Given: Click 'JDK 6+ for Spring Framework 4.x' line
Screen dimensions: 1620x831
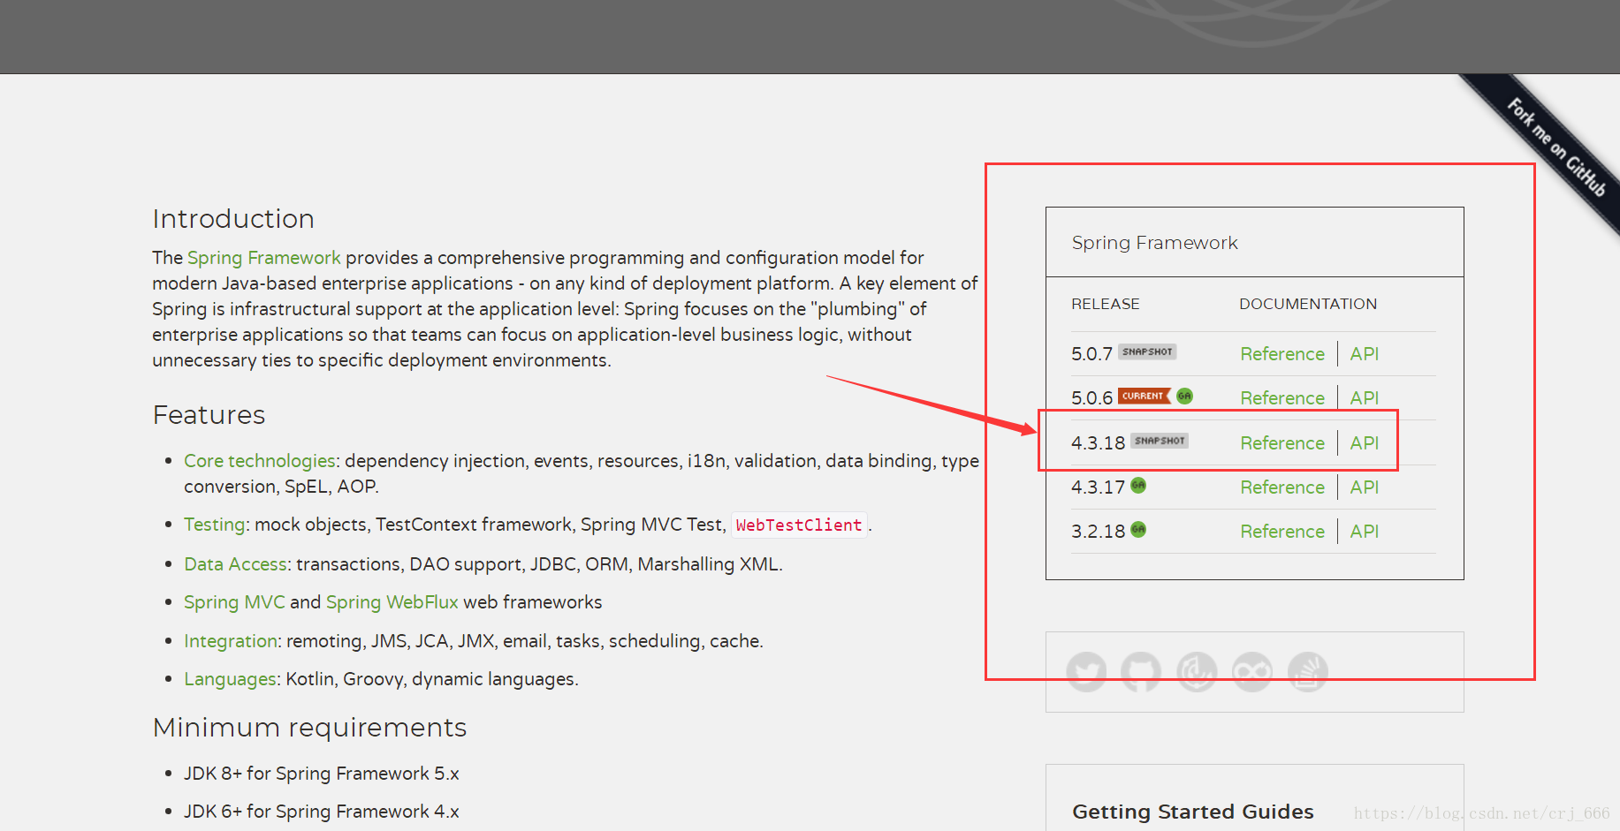Looking at the screenshot, I should click(322, 812).
